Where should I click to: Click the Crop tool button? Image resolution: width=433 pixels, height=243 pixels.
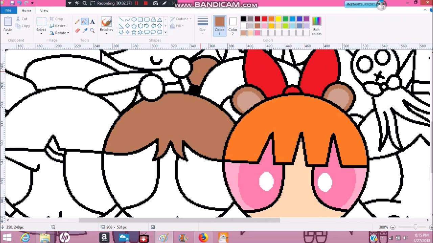(x=56, y=19)
